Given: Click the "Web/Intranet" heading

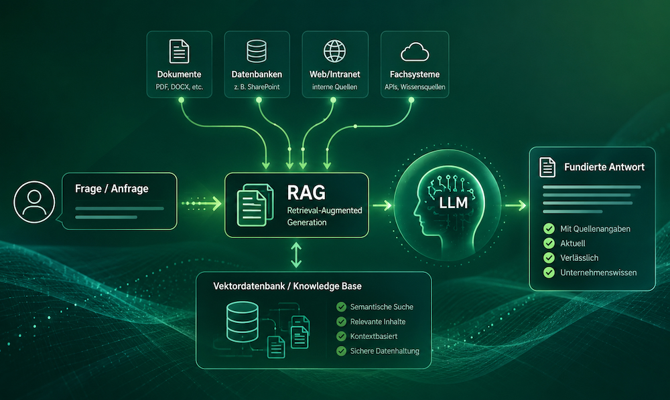Looking at the screenshot, I should [x=335, y=74].
